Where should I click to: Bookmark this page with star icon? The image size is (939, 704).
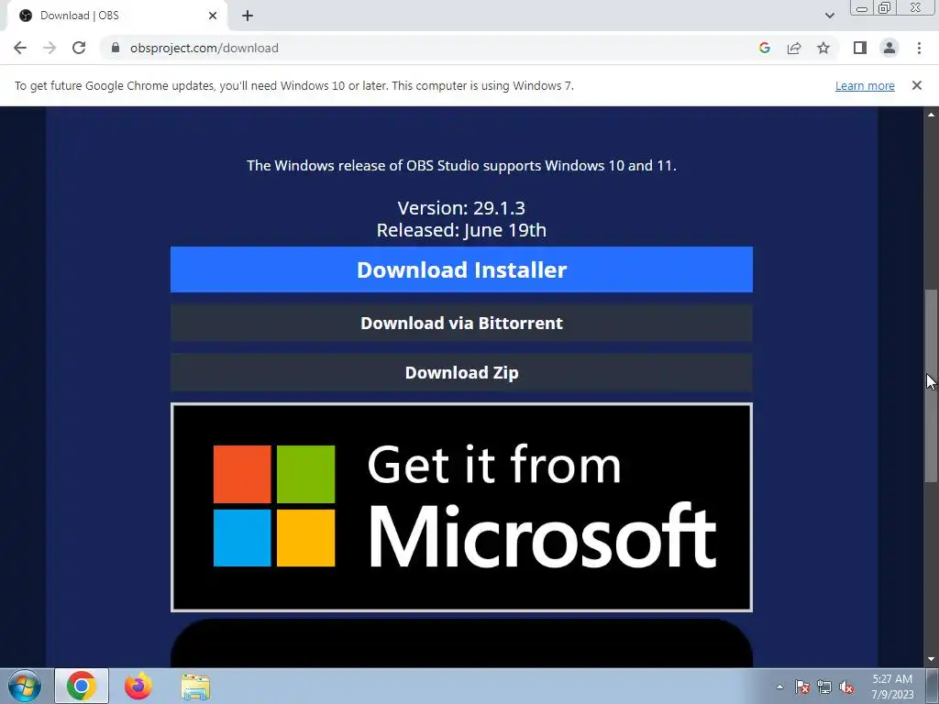pyautogui.click(x=823, y=48)
